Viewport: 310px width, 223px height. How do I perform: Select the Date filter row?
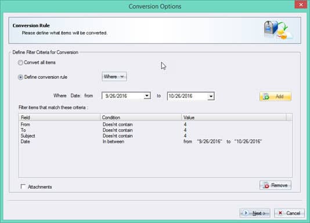[155, 141]
